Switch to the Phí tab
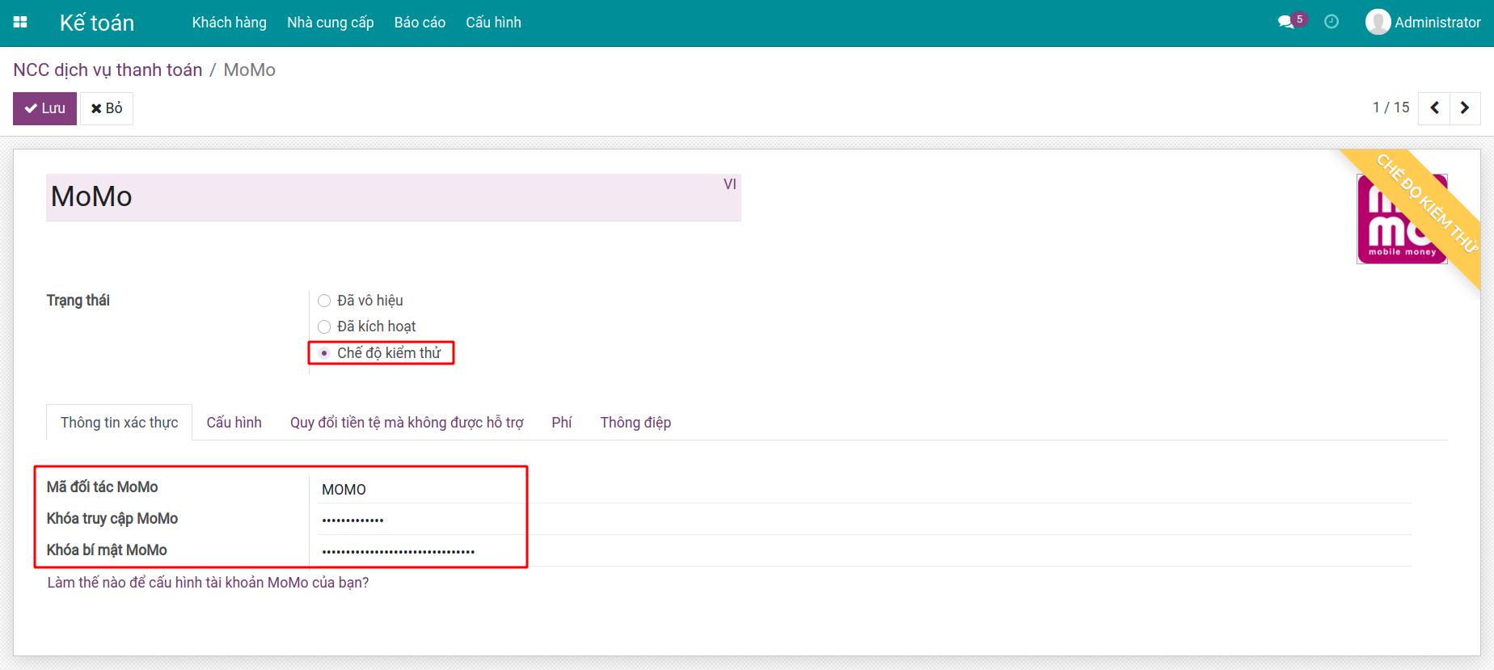1494x670 pixels. point(561,423)
